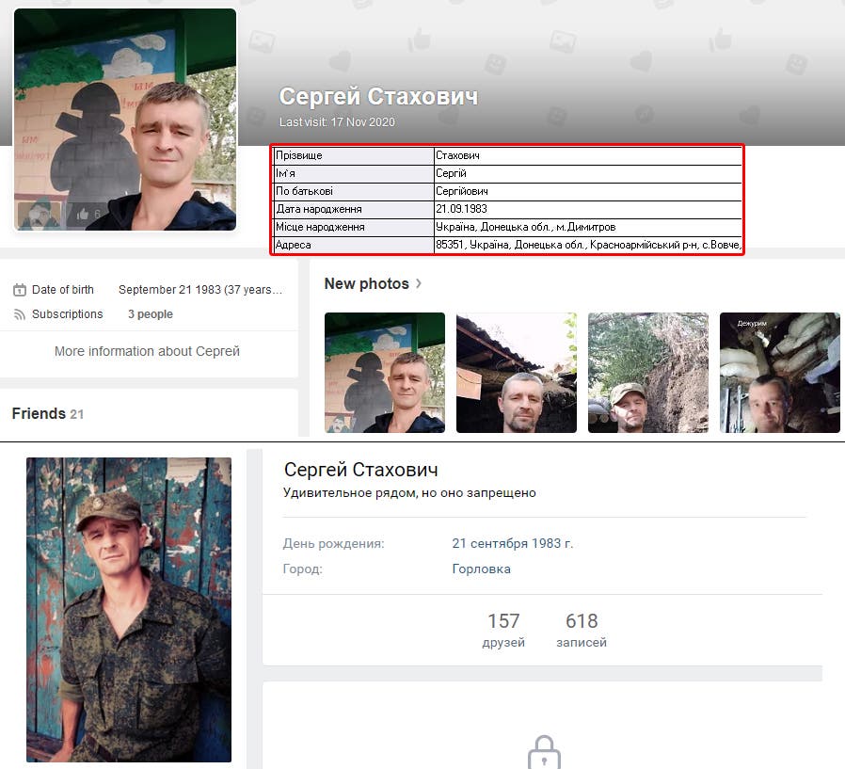
Task: Click the Адреса row value in the table
Action: click(587, 245)
